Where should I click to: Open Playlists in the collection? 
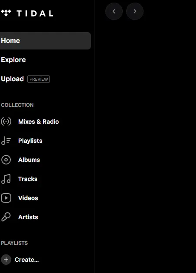click(30, 141)
